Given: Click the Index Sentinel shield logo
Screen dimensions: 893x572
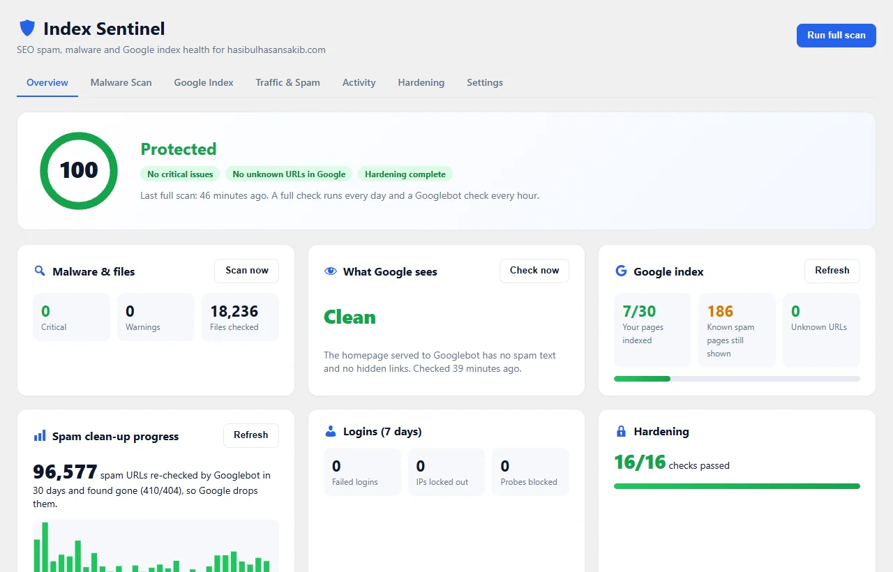Looking at the screenshot, I should (x=27, y=29).
